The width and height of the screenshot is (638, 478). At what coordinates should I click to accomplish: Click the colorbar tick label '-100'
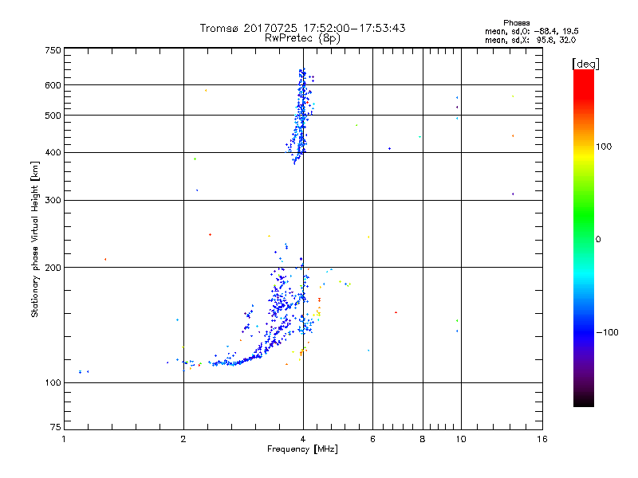[607, 332]
